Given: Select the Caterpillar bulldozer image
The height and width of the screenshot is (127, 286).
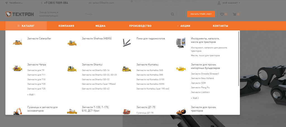Looking at the screenshot, I should (18, 42).
